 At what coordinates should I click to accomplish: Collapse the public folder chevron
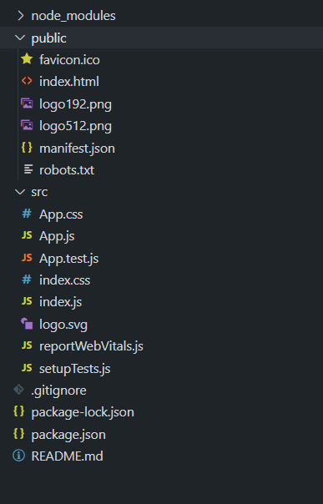[20, 38]
